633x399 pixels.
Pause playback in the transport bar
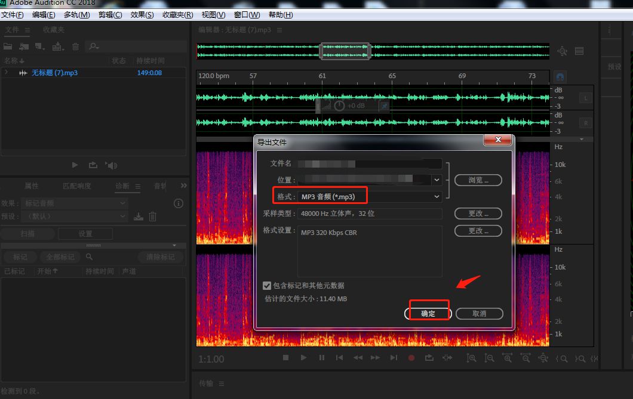322,357
